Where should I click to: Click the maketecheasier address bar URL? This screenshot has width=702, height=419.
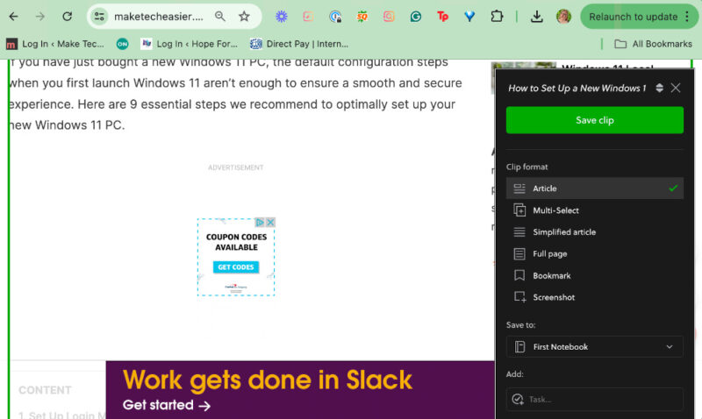pyautogui.click(x=159, y=17)
